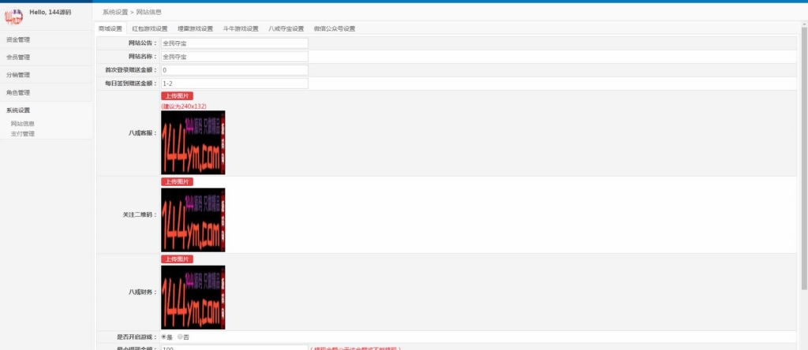
Task: Switch to the 埋雷游戏设置 tab
Action: point(195,28)
